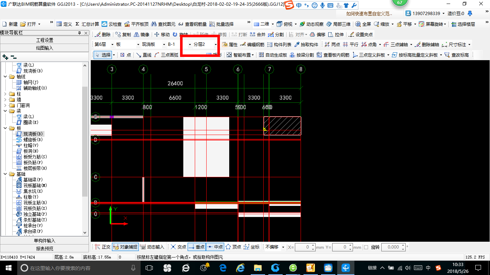The height and width of the screenshot is (275, 490).
Task: Open 报表预览 report preview tab
Action: [x=44, y=249]
